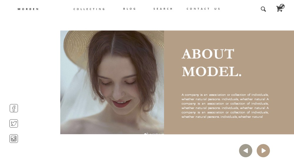Click the company description paragraph
This screenshot has width=294, height=165.
click(x=225, y=106)
